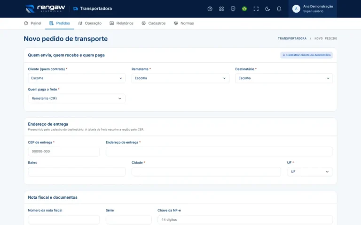361x225 pixels.
Task: Open the Remetente dropdown
Action: coord(180,78)
